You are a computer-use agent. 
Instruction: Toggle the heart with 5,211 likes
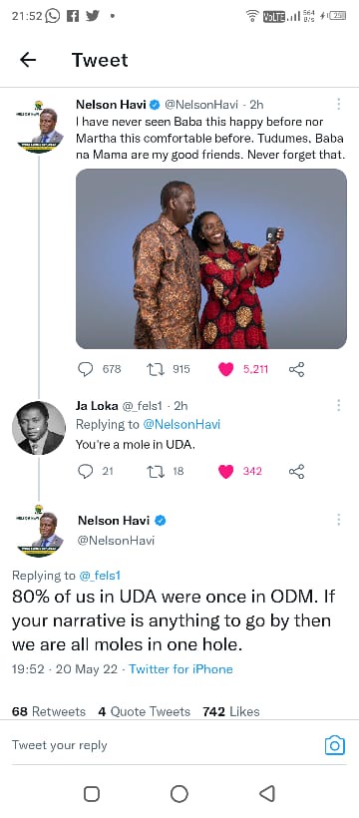click(x=226, y=369)
